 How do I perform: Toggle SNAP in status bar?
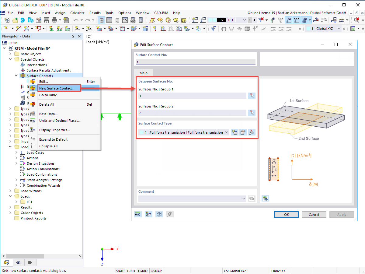pos(120,271)
